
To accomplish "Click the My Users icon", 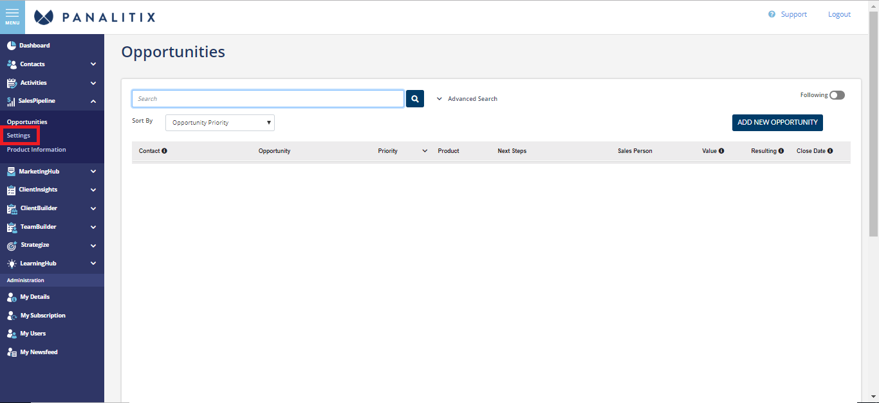I will (x=12, y=334).
